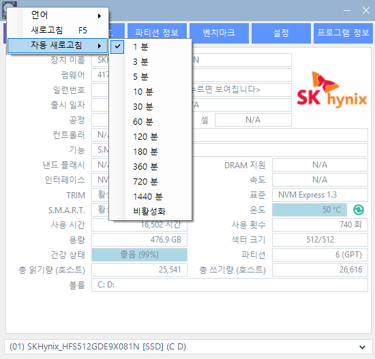
Task: Click the 476.9 GB capacity field
Action: pos(139,240)
